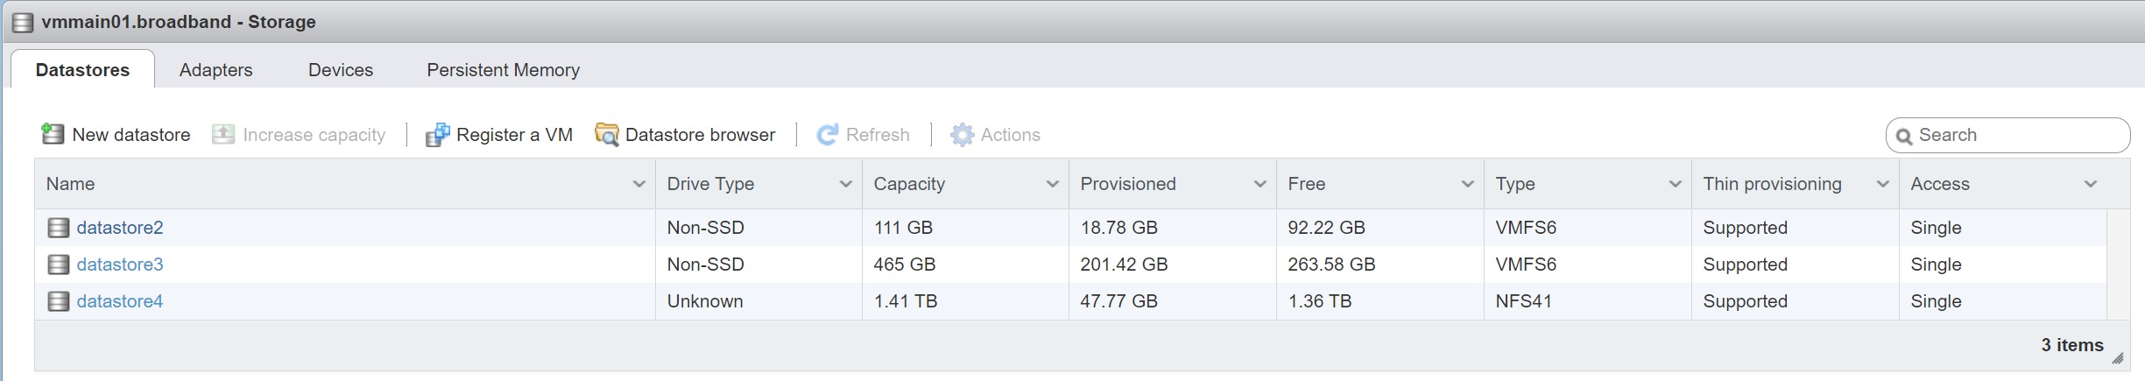Open the datastore3 link
Screen dimensions: 2145x381
[x=120, y=265]
